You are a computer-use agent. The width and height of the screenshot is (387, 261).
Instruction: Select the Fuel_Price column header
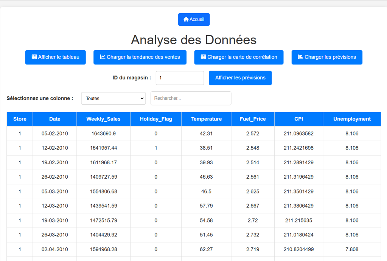coord(253,119)
